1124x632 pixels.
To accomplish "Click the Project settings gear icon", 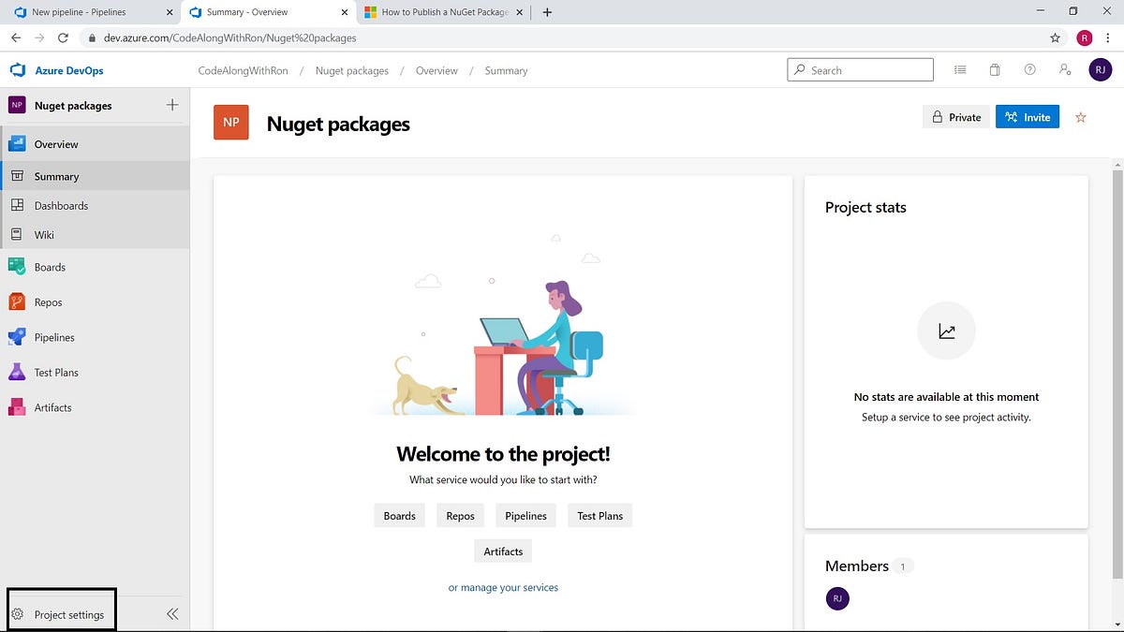I will click(x=17, y=614).
